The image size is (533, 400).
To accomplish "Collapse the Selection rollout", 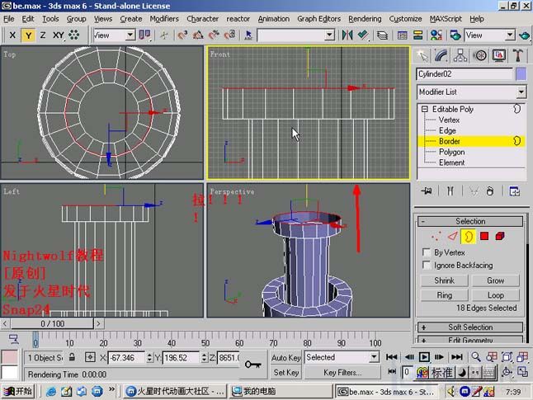I will [470, 222].
